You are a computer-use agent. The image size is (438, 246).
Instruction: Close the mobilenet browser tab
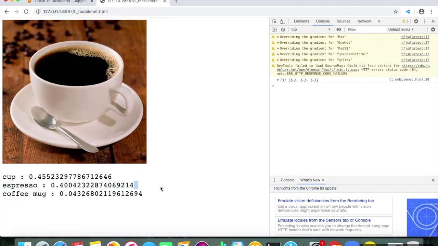(x=165, y=2)
